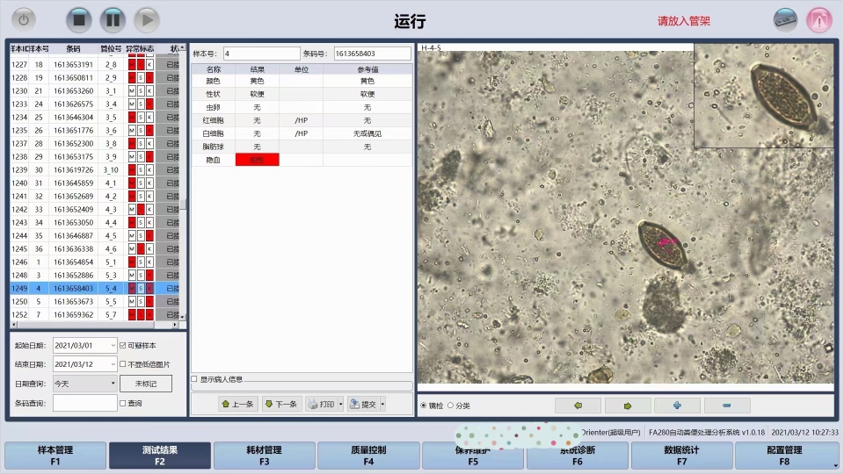Screen dimensions: 844x474
Task: Switch to 配置管理 F8 tab
Action: 785,456
